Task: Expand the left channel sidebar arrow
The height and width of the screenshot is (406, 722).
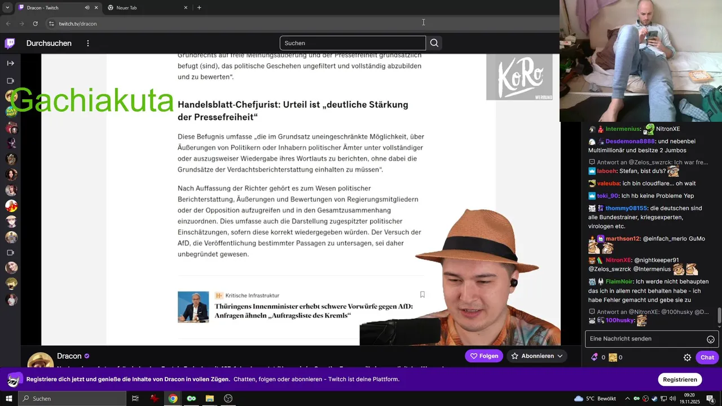Action: pyautogui.click(x=10, y=63)
